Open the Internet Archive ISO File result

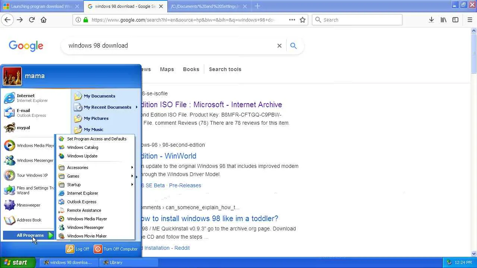pyautogui.click(x=212, y=105)
